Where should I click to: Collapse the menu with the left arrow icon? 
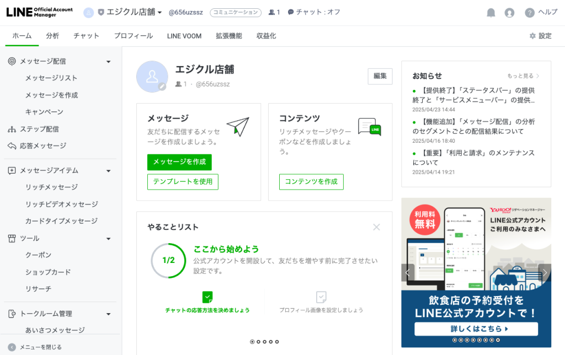tap(12, 347)
